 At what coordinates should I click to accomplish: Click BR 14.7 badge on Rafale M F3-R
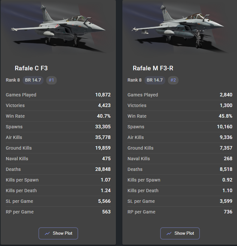(x=155, y=80)
